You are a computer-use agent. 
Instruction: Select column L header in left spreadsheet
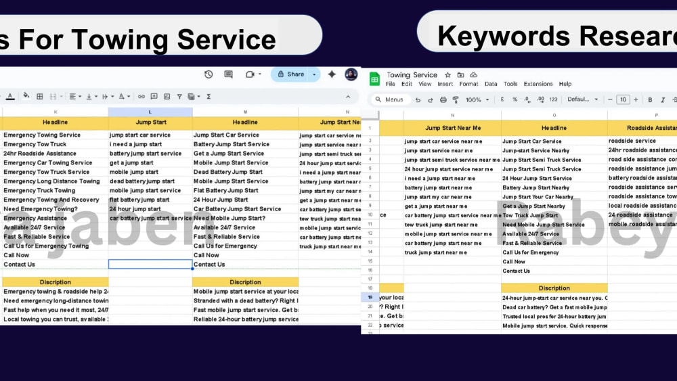pyautogui.click(x=150, y=112)
